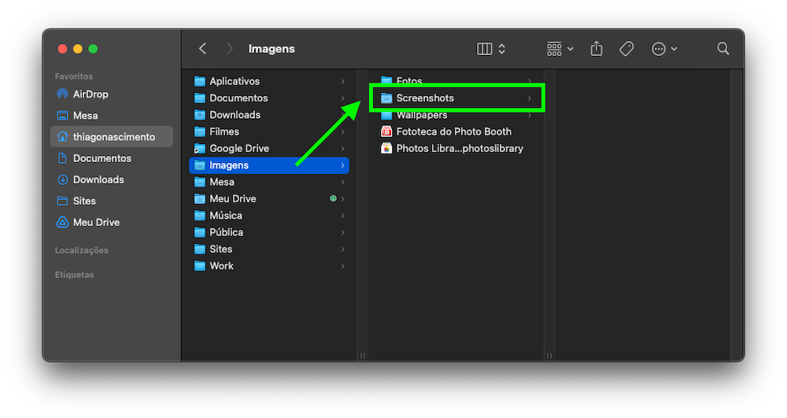Screen dimensions: 787x418
Task: Select the Imagens folder row
Action: tap(269, 165)
